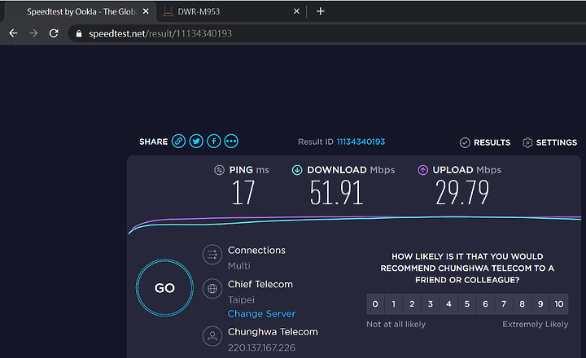Share the result on Twitter

click(x=196, y=142)
